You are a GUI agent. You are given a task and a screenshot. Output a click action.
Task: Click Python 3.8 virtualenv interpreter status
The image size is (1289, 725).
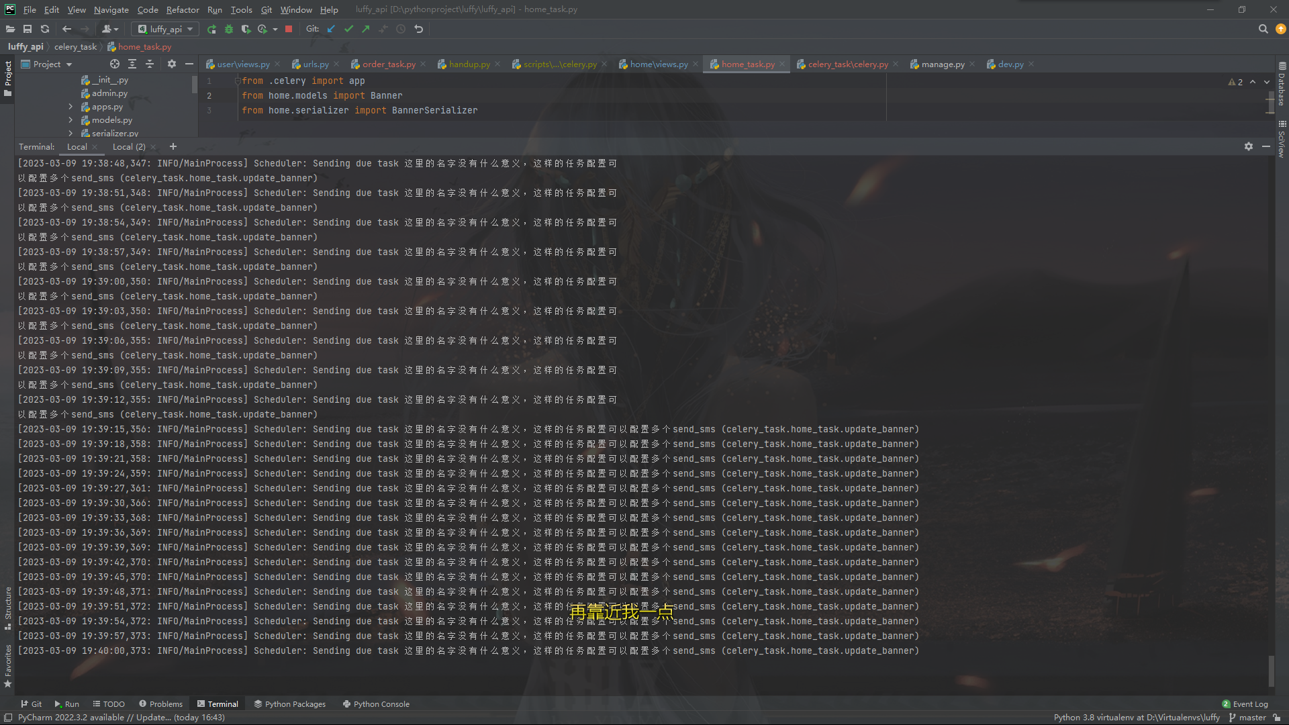[1137, 718]
